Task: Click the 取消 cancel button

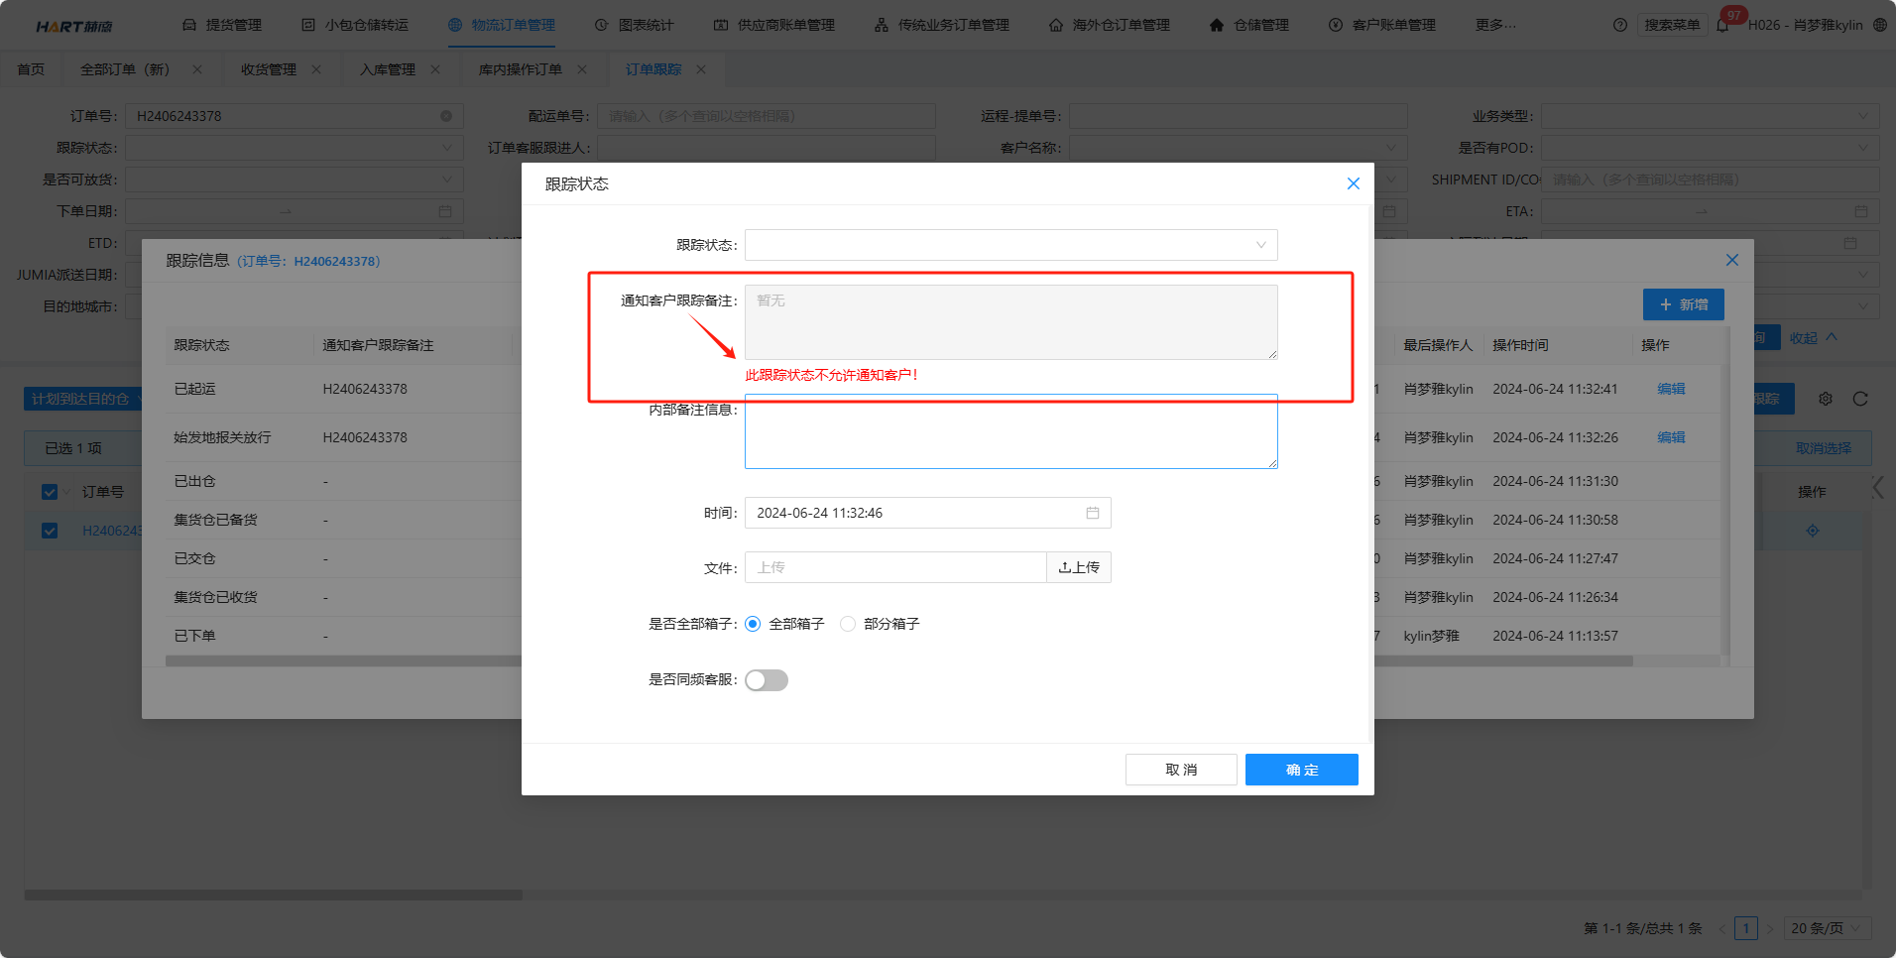Action: pos(1180,770)
